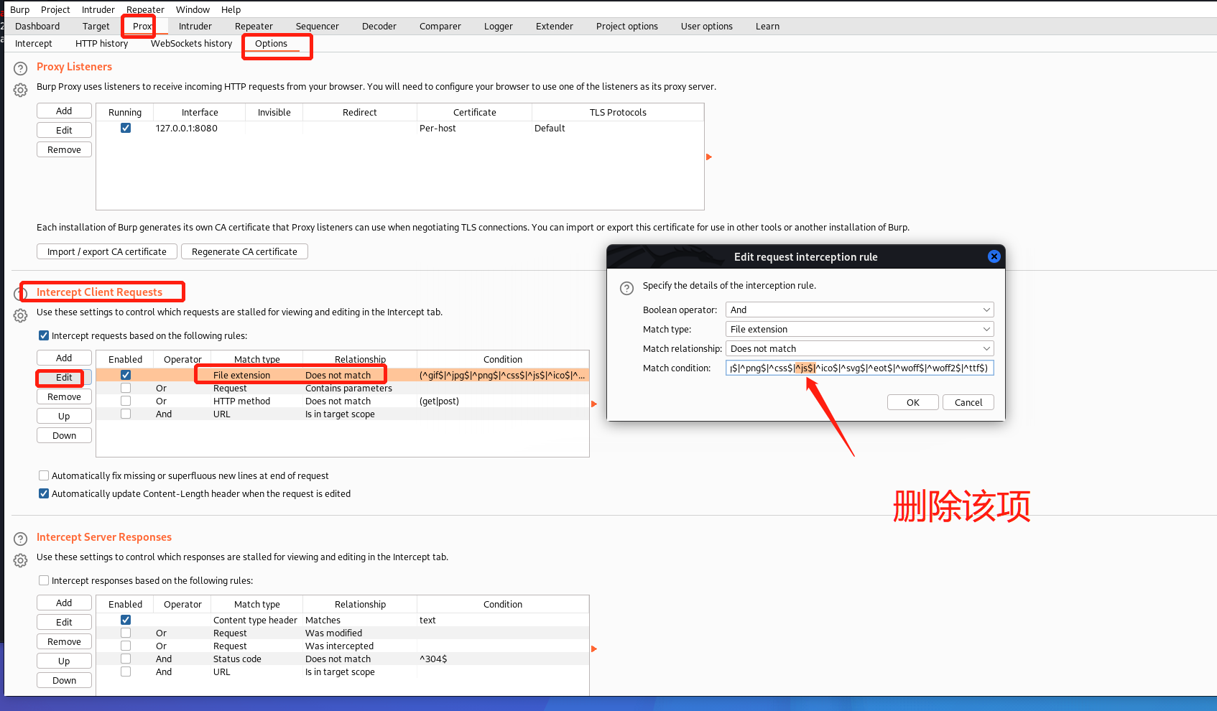The width and height of the screenshot is (1217, 711).
Task: Expand the Boolean operator dropdown
Action: click(x=859, y=310)
